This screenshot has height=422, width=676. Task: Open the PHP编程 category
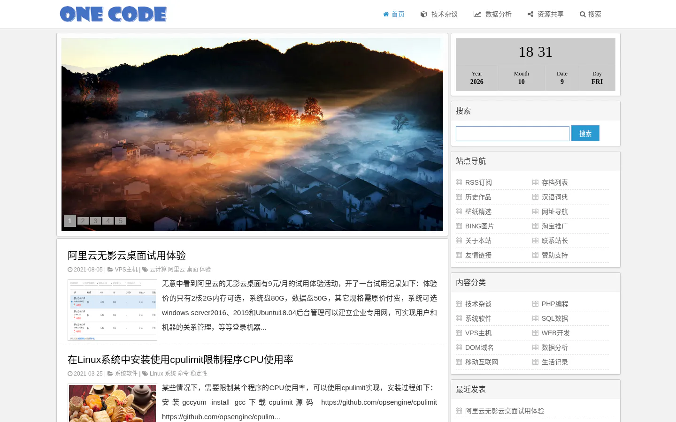coord(555,304)
